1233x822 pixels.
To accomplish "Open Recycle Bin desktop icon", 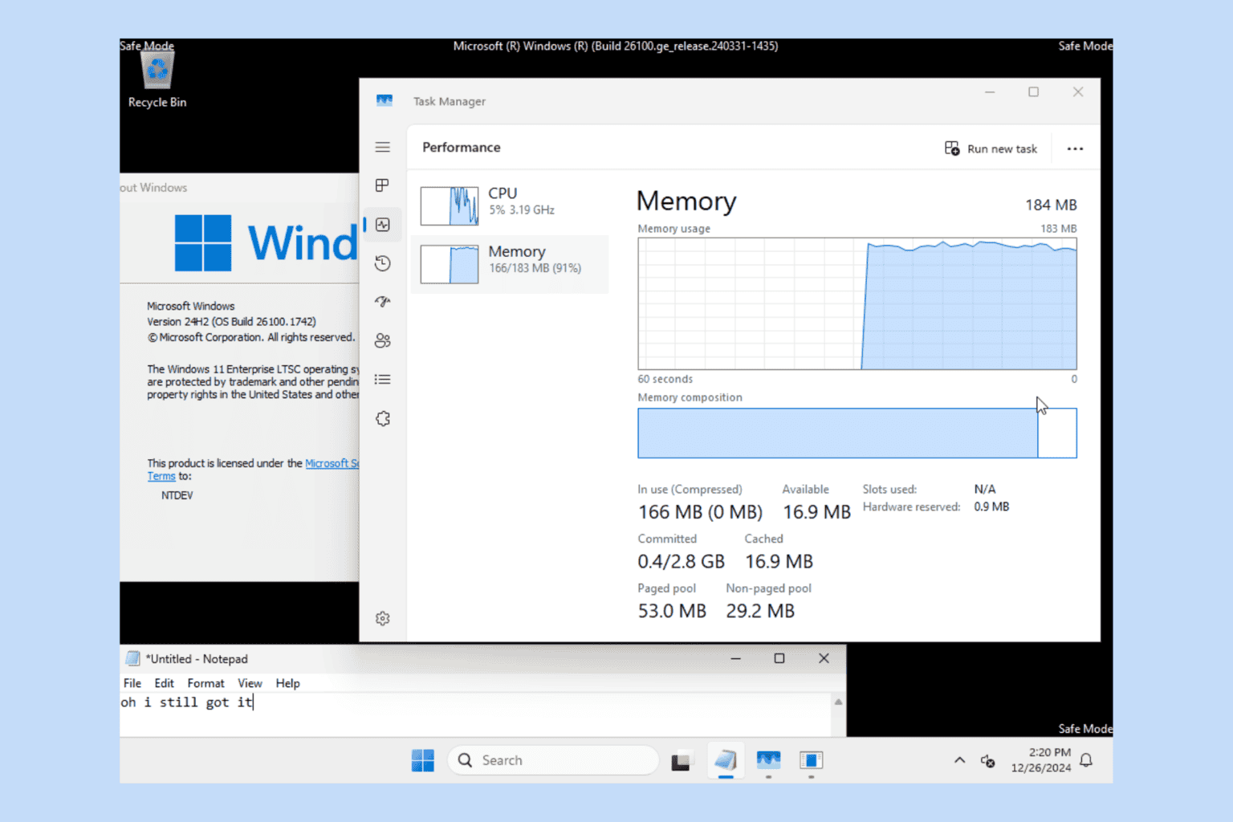I will point(157,80).
